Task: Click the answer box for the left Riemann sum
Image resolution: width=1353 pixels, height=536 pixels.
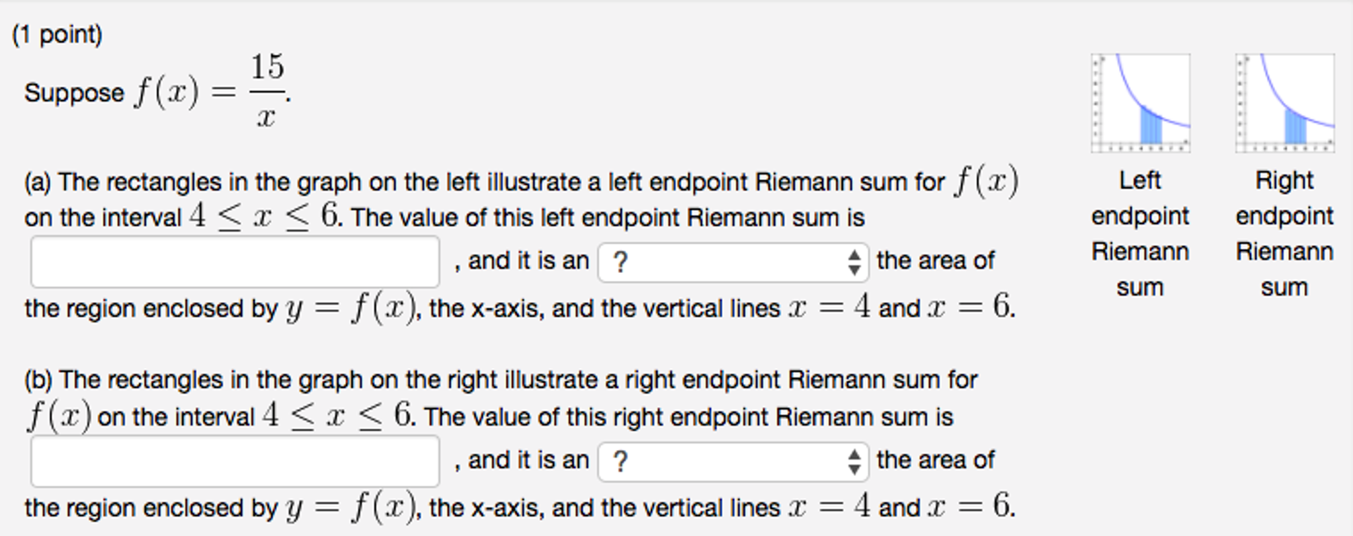Action: point(235,261)
